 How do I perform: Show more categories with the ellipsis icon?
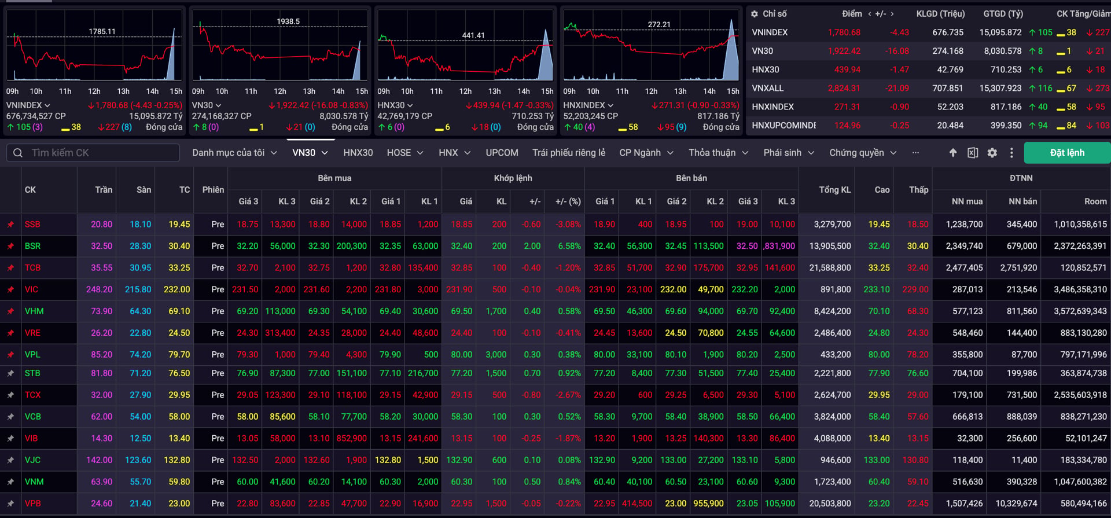(915, 153)
